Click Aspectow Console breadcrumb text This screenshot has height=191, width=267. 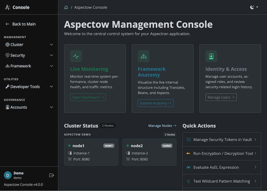coord(90,8)
